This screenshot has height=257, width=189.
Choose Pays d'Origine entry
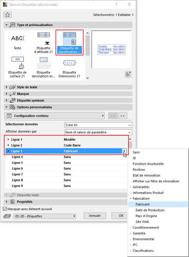(146, 216)
